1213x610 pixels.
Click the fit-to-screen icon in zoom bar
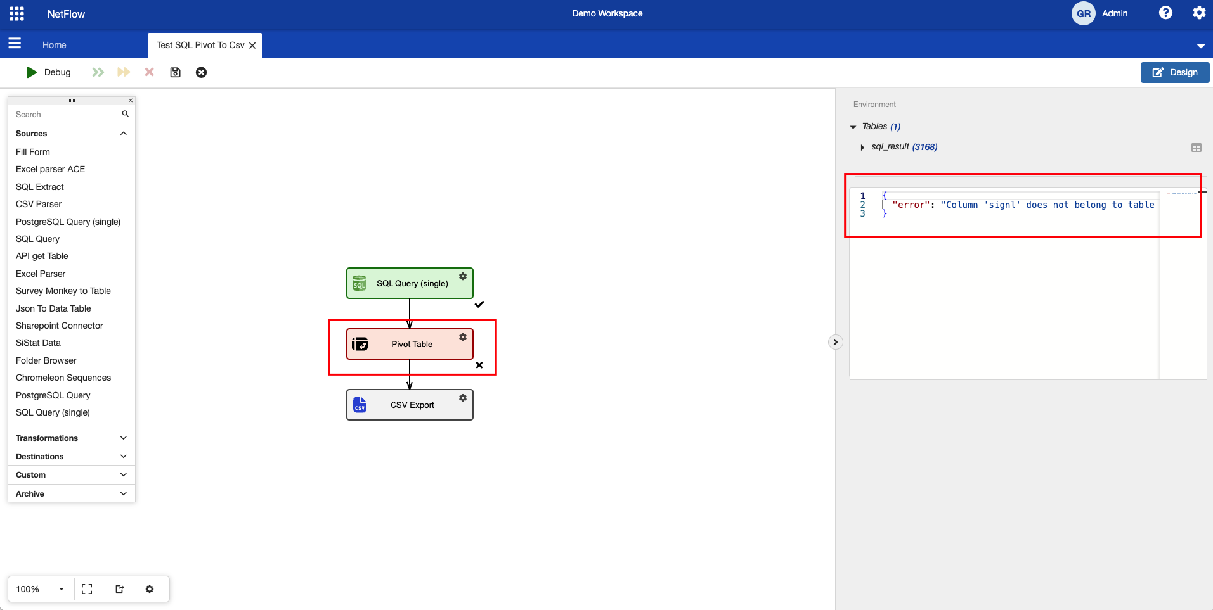point(87,589)
